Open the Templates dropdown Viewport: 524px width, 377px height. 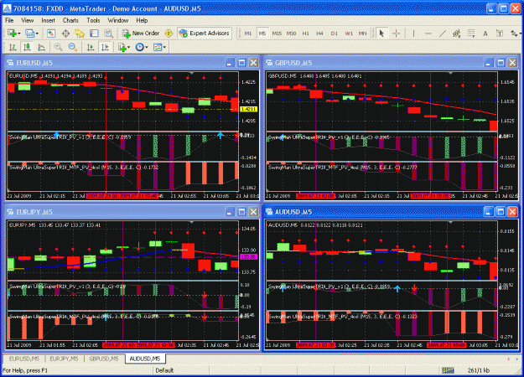pyautogui.click(x=159, y=48)
